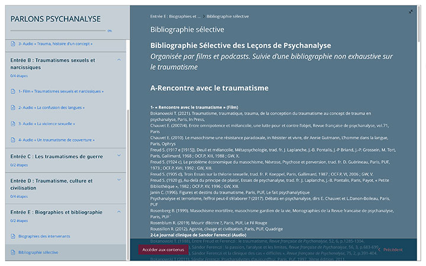The image size is (426, 266).
Task: Click the exit fullscreen icon at top right
Action: 411,11
